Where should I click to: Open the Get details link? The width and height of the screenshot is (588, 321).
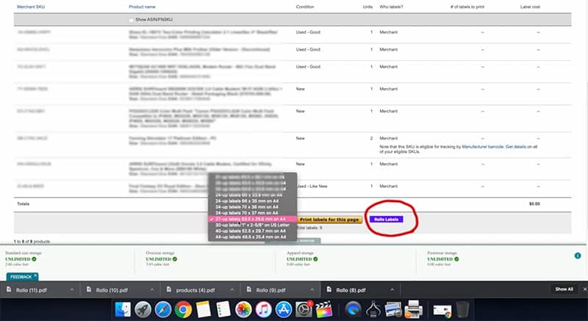pyautogui.click(x=516, y=147)
